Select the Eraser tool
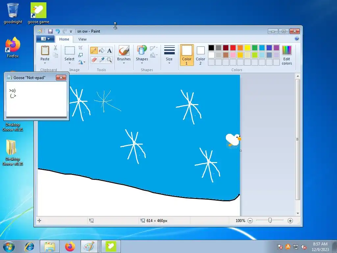337x253 pixels. coord(94,60)
